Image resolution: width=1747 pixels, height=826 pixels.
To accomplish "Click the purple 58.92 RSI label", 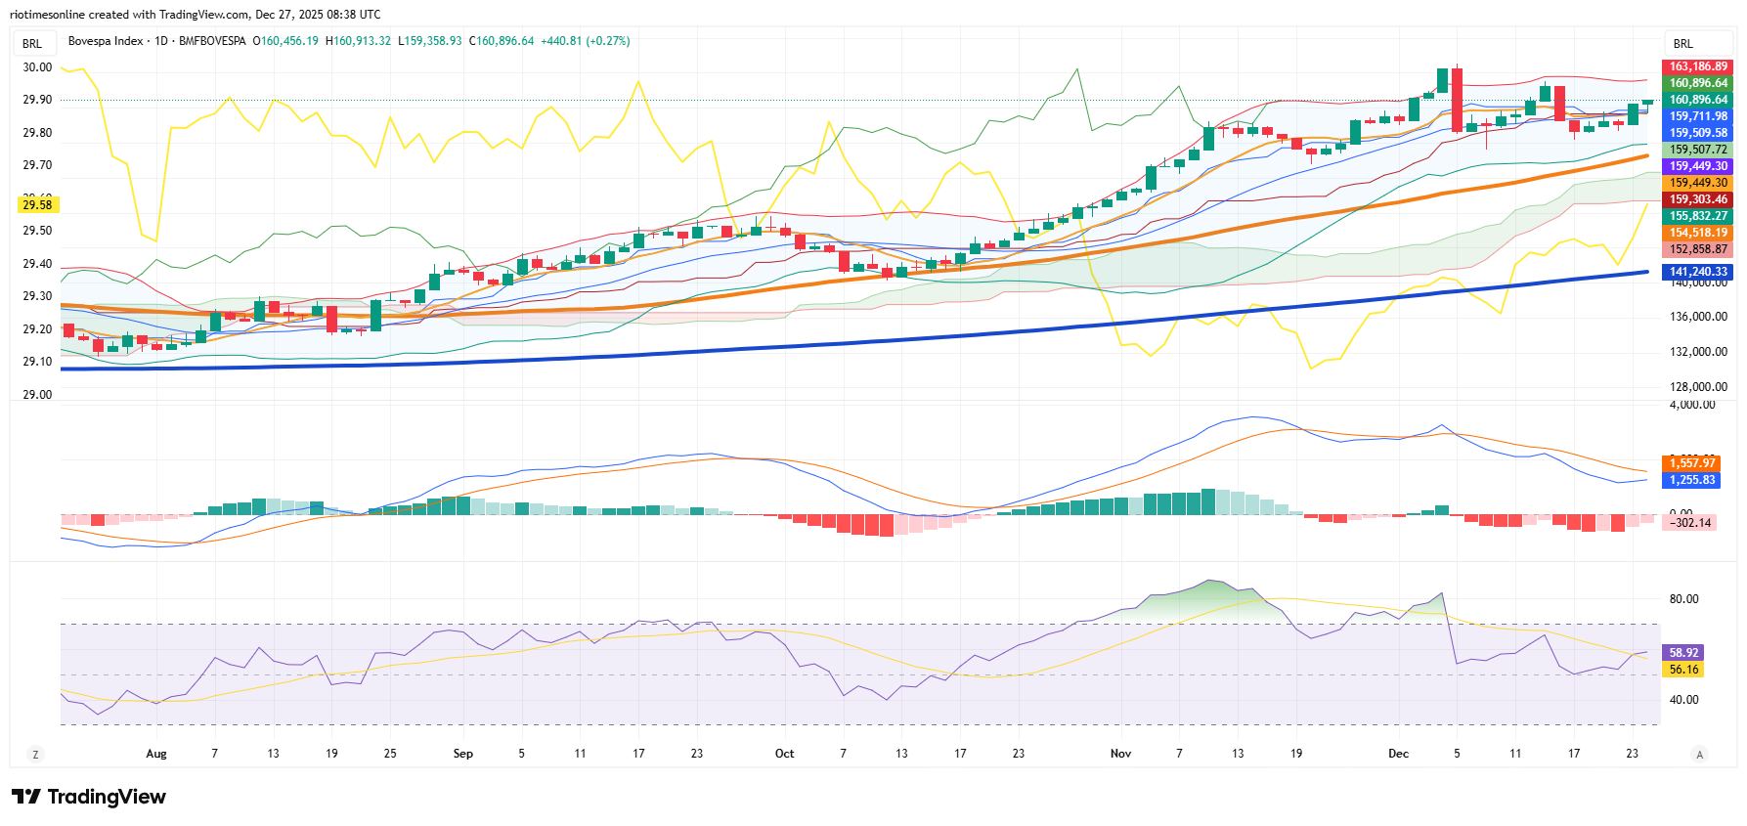I will (1683, 653).
